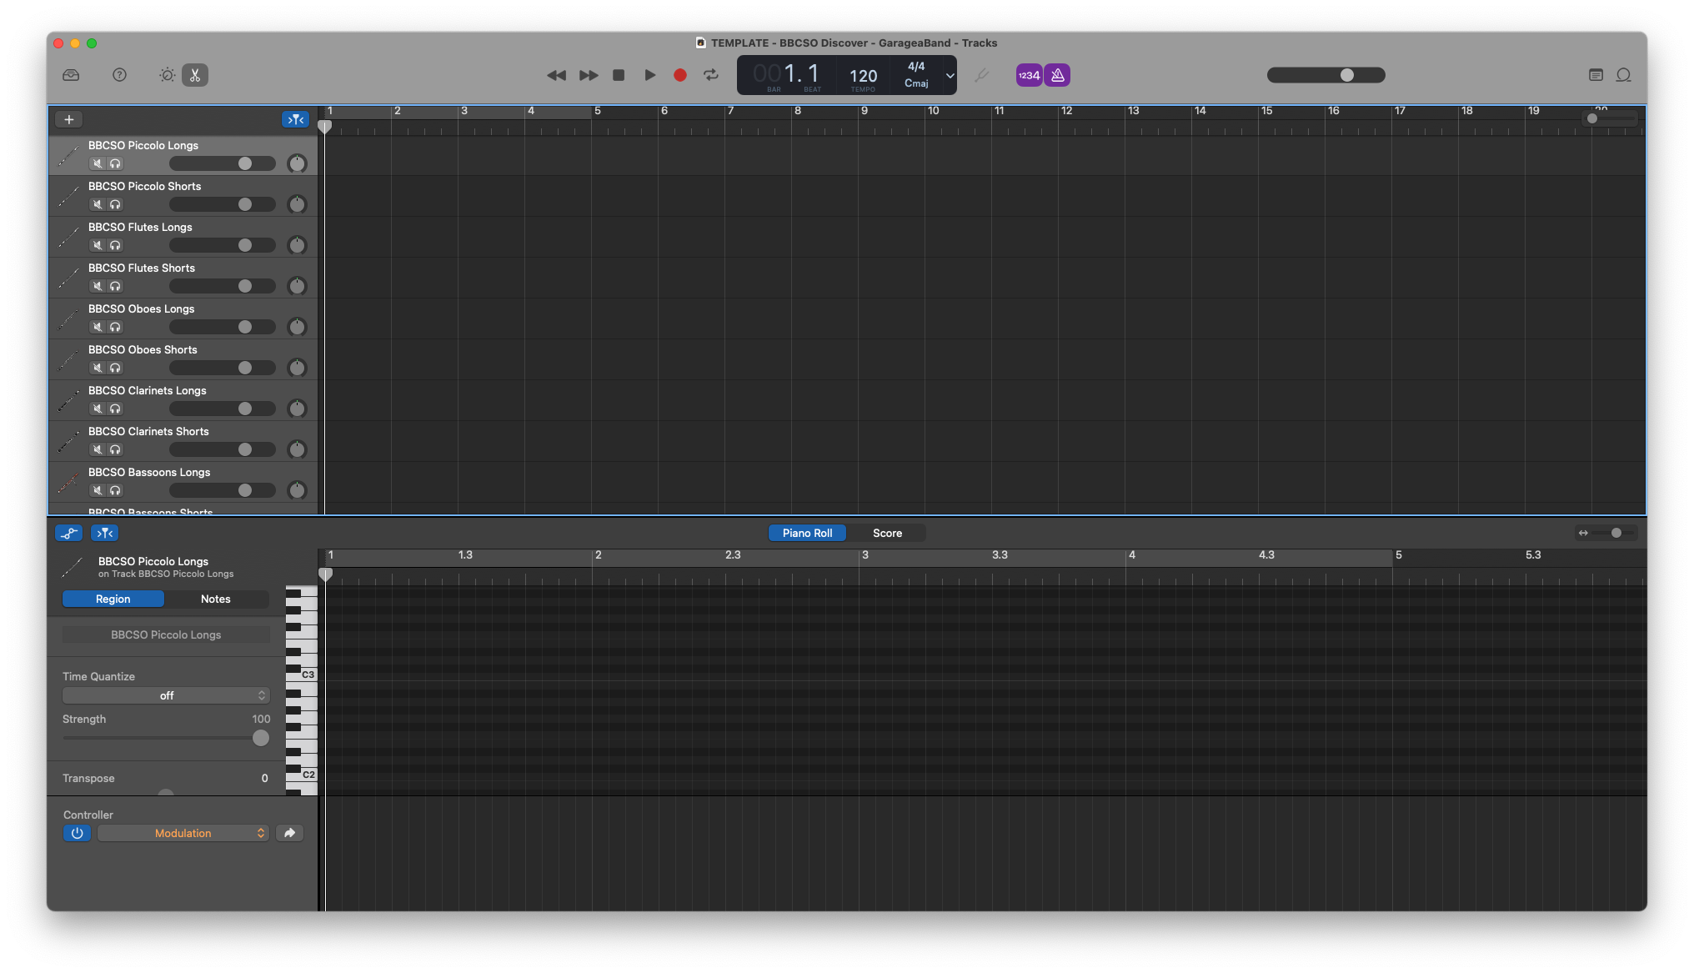Open the Library panel

click(x=71, y=75)
